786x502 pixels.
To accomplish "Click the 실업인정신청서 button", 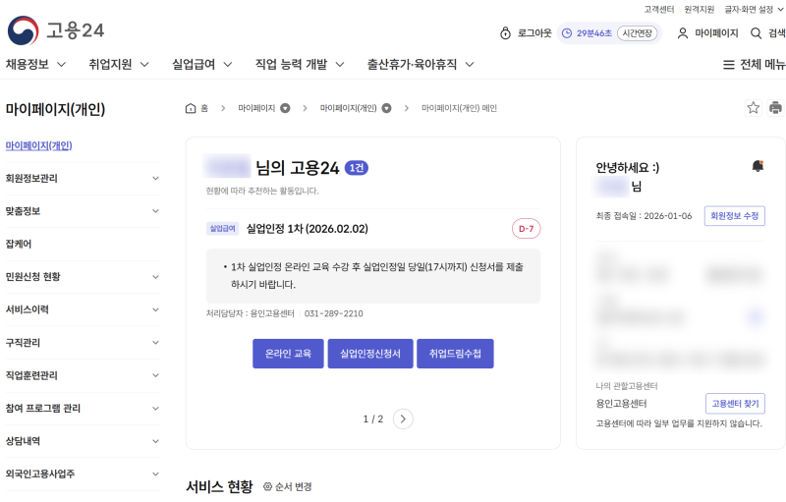I will [x=370, y=354].
